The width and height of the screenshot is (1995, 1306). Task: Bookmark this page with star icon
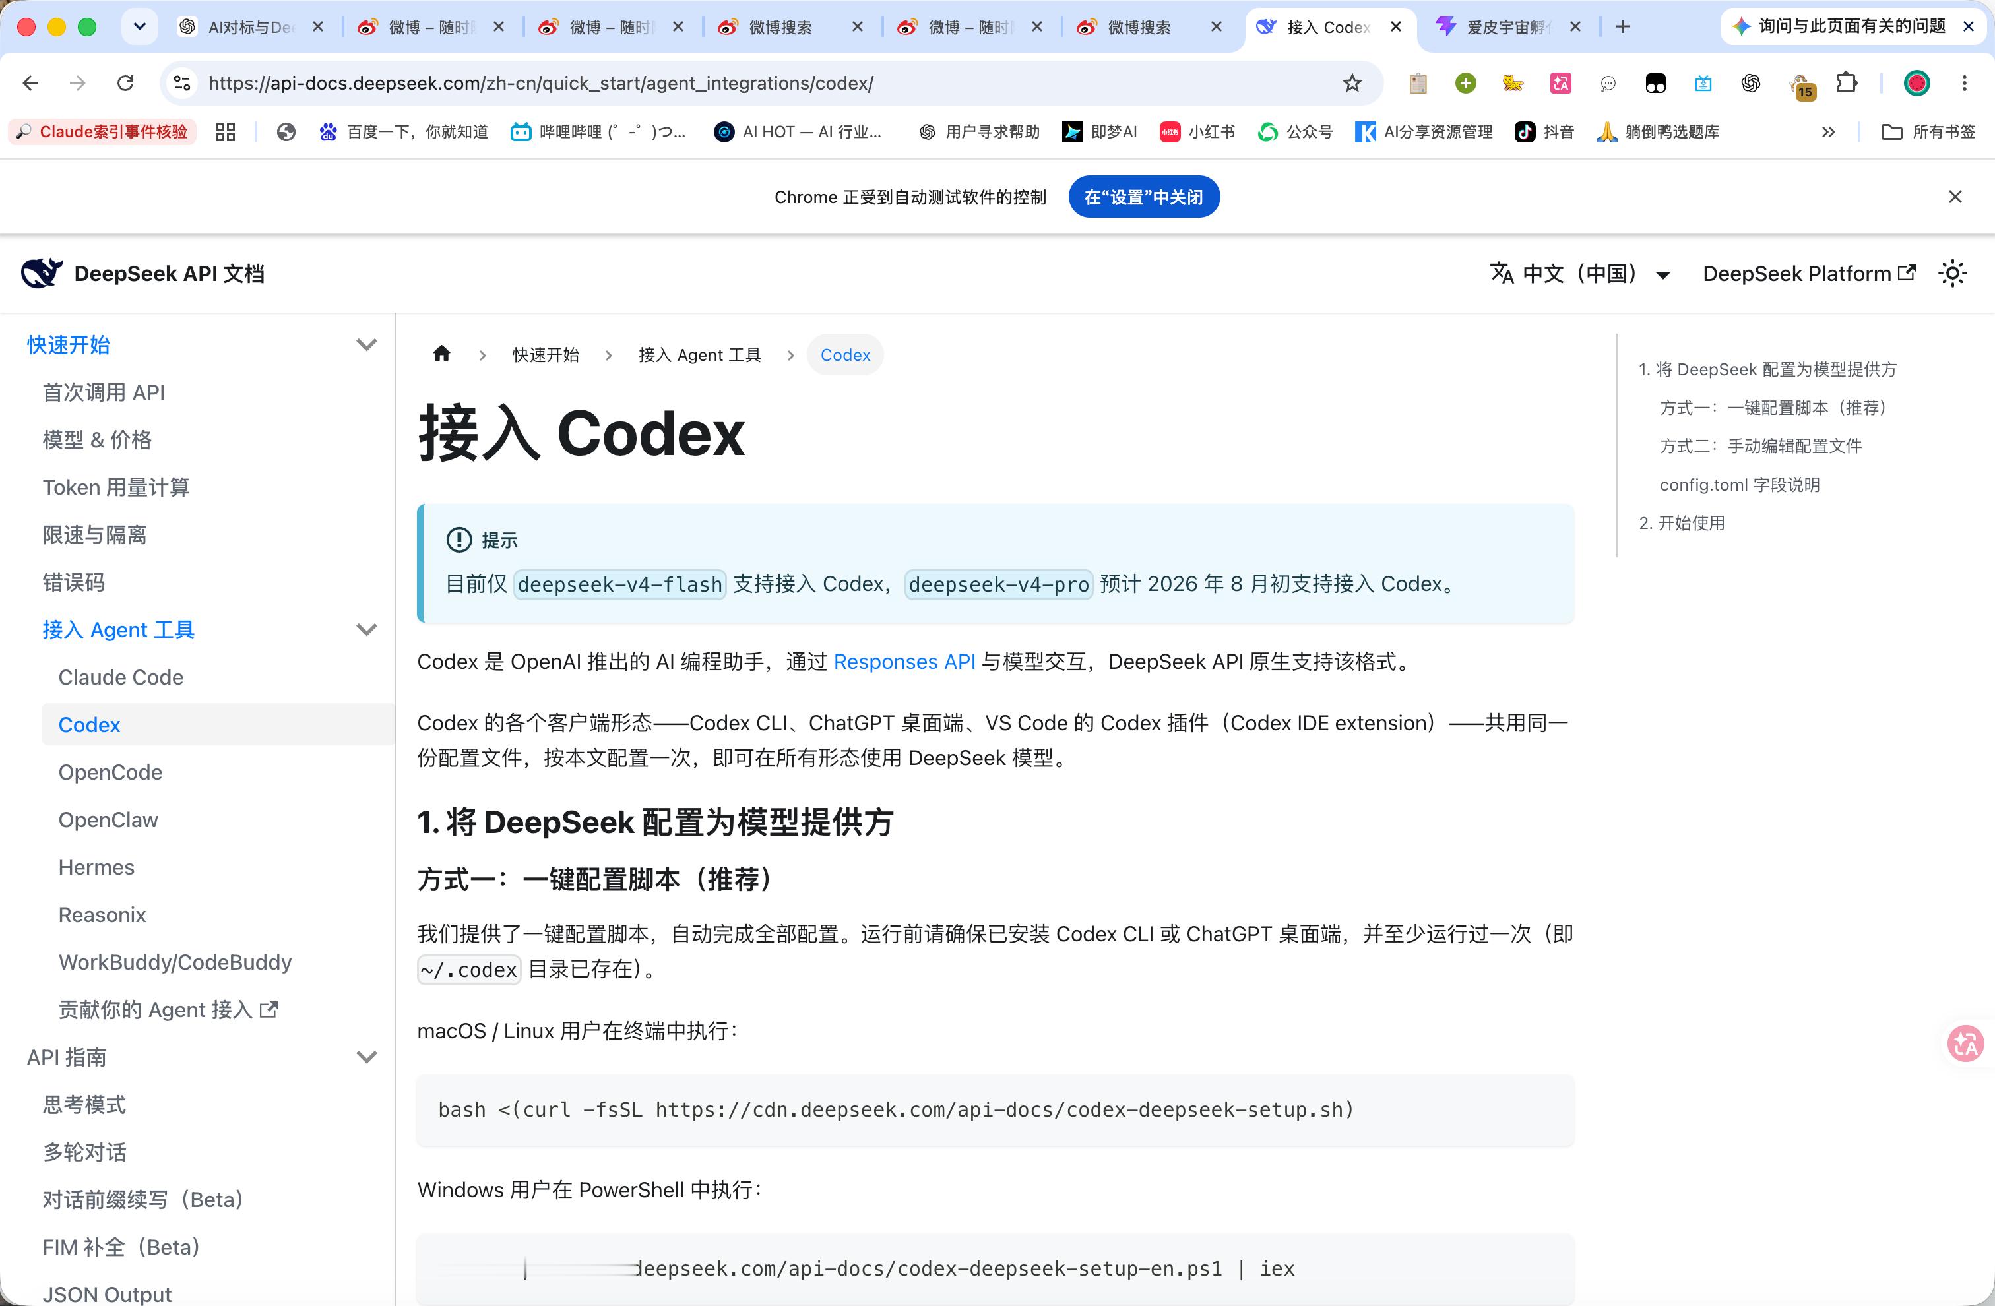pos(1352,83)
